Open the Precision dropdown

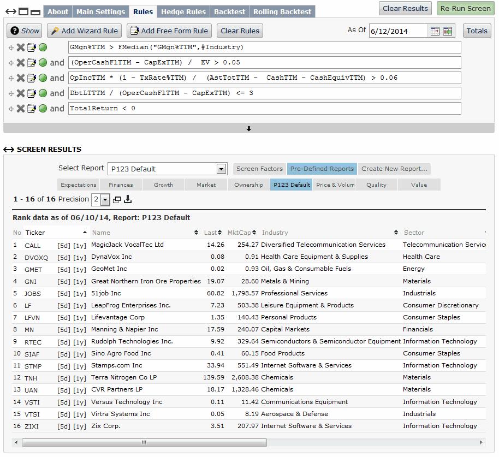[105, 200]
